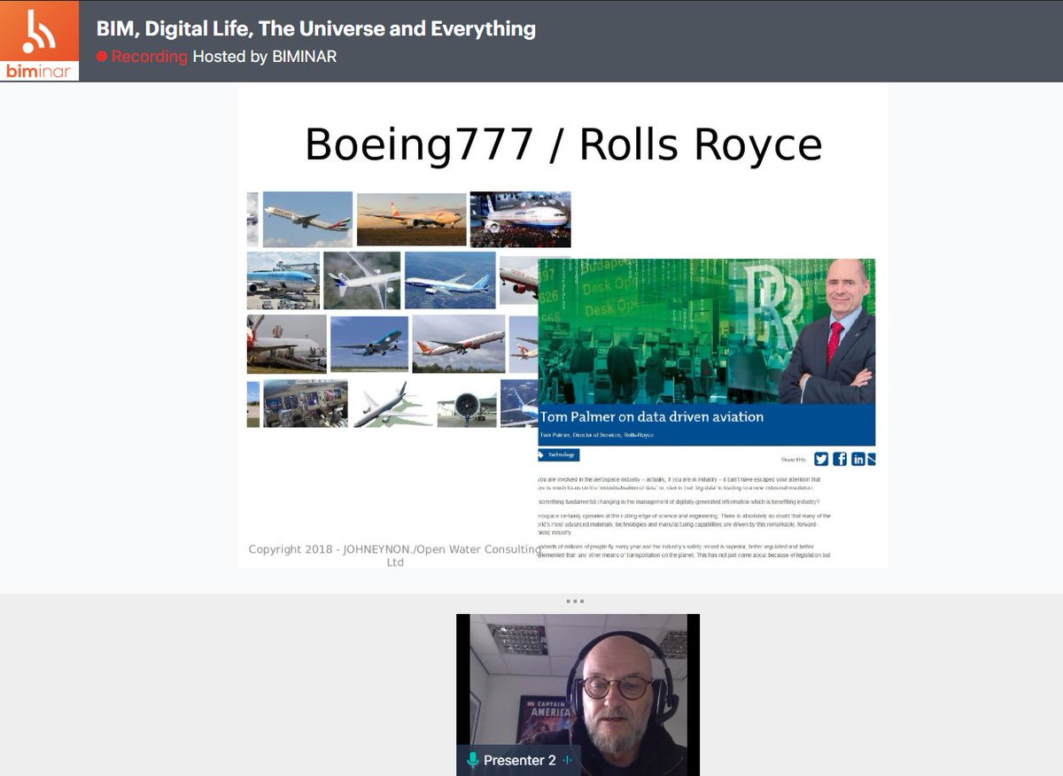
Task: Click the Emirates plane thumbnail in top row
Action: coord(307,219)
